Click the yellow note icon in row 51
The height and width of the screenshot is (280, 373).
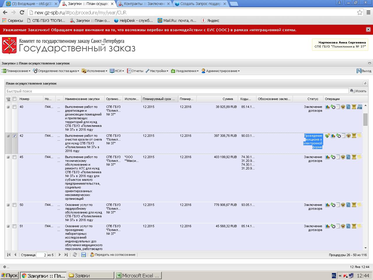pos(359,226)
